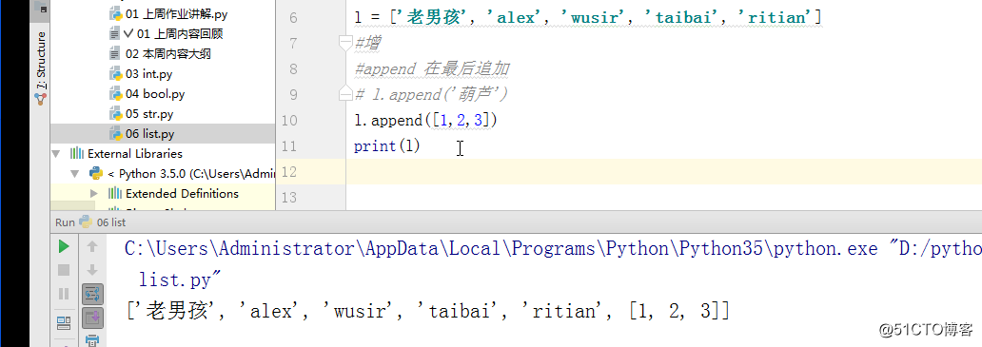
Task: Click the '#append 在最后追加' comment line
Action: pyautogui.click(x=432, y=68)
